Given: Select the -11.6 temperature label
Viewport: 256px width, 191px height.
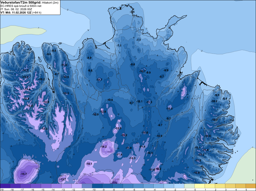Looking at the screenshot, I should (x=152, y=170).
